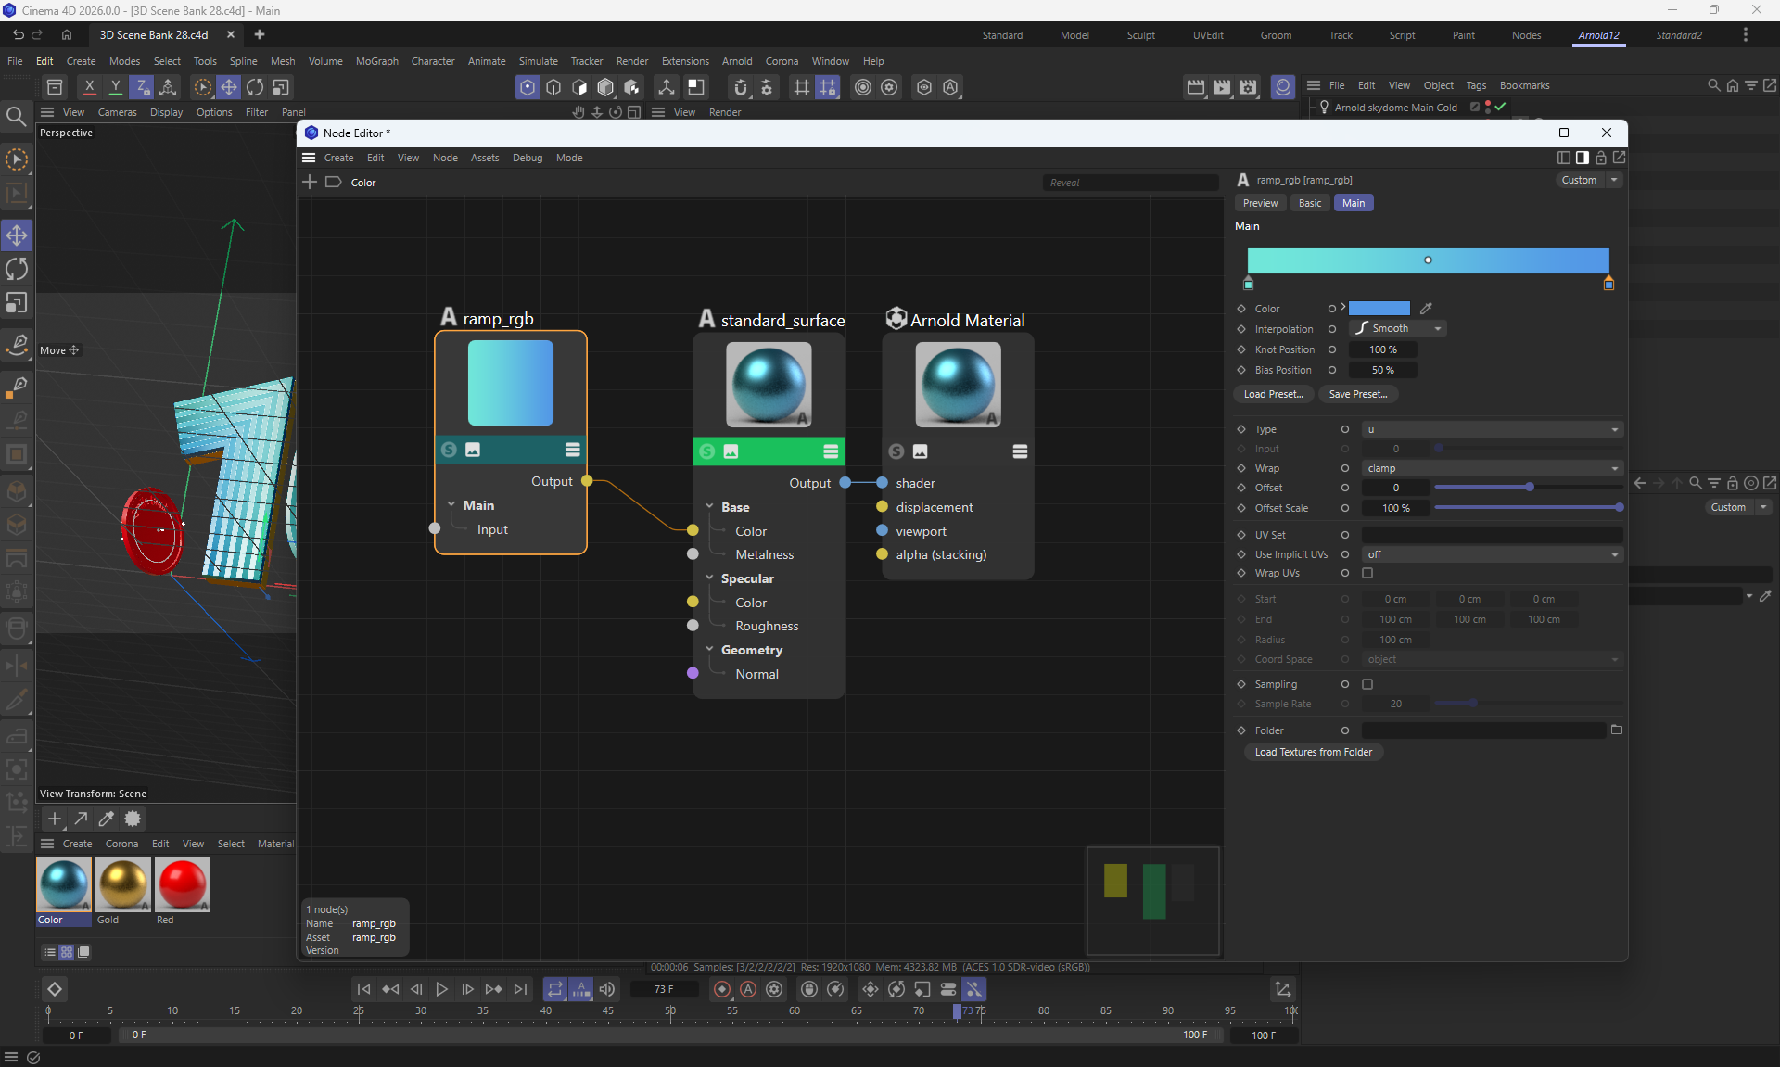The width and height of the screenshot is (1780, 1067).
Task: Toggle solo S icon on standard_surface node
Action: pos(707,451)
